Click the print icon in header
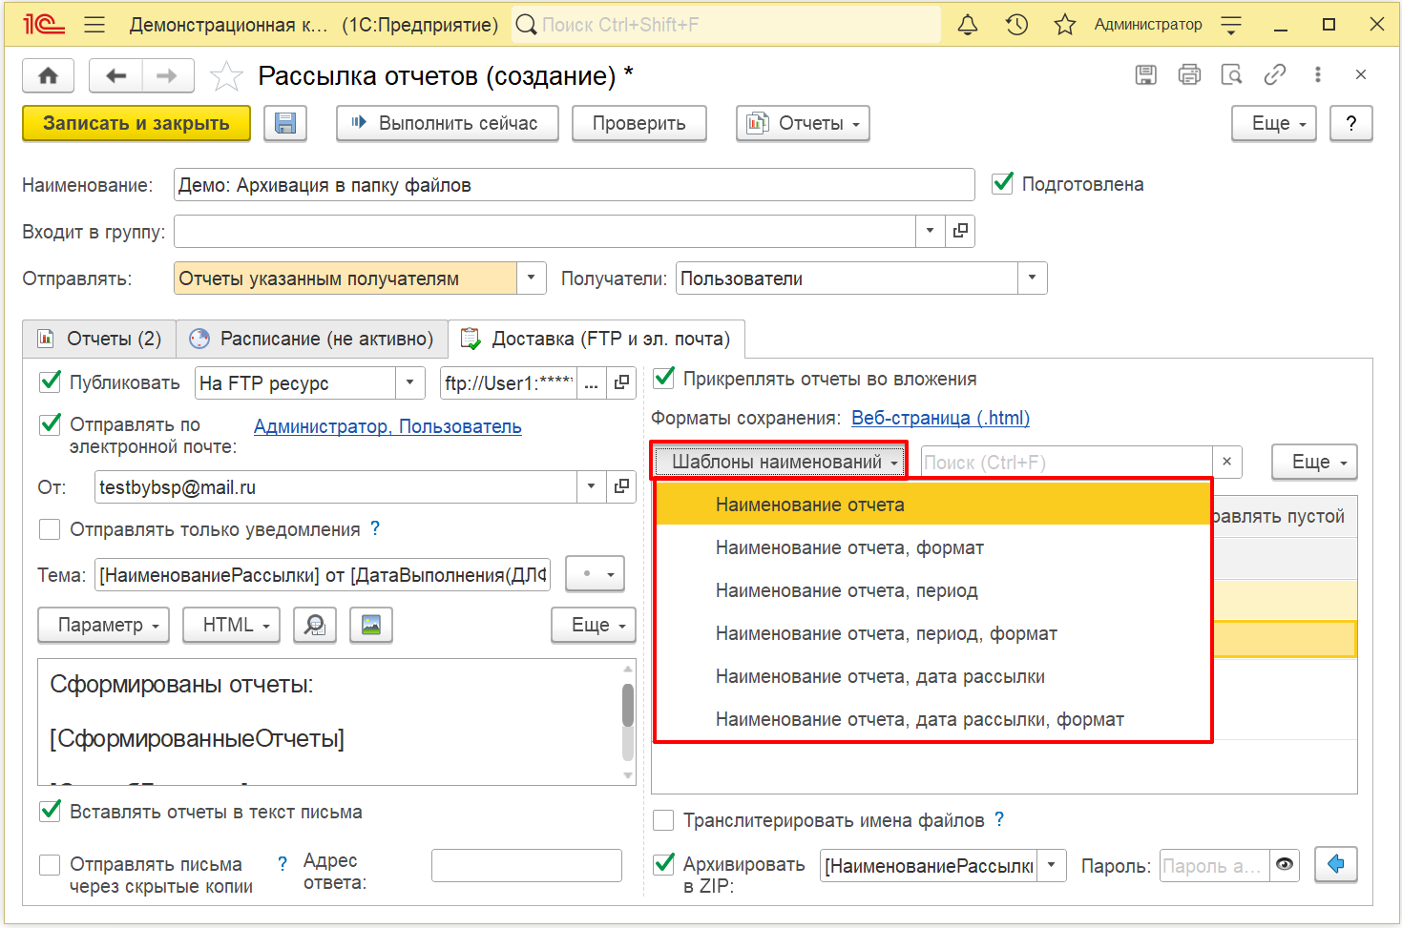 (x=1189, y=74)
